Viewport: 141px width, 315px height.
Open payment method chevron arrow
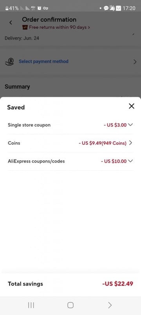click(135, 62)
